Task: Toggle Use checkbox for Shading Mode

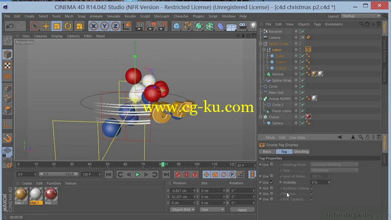Action: pyautogui.click(x=272, y=164)
